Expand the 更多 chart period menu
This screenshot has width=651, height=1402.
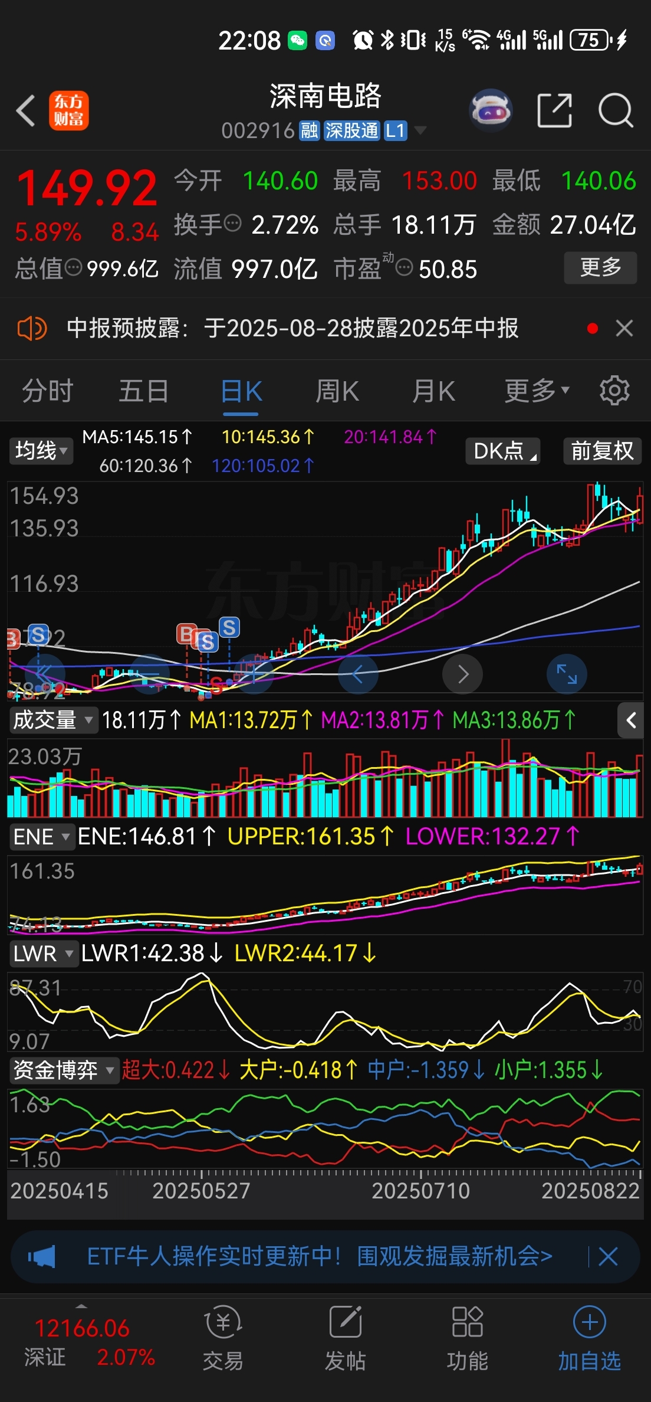click(537, 391)
